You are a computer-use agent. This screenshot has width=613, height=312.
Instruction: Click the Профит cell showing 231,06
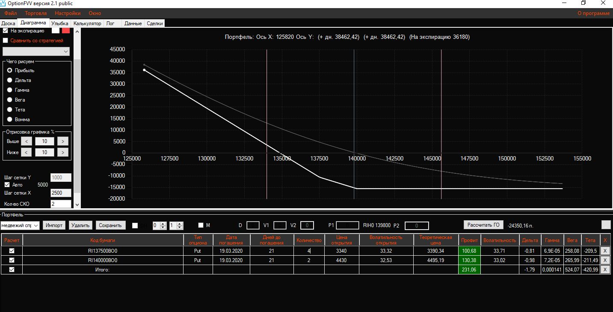click(x=469, y=269)
